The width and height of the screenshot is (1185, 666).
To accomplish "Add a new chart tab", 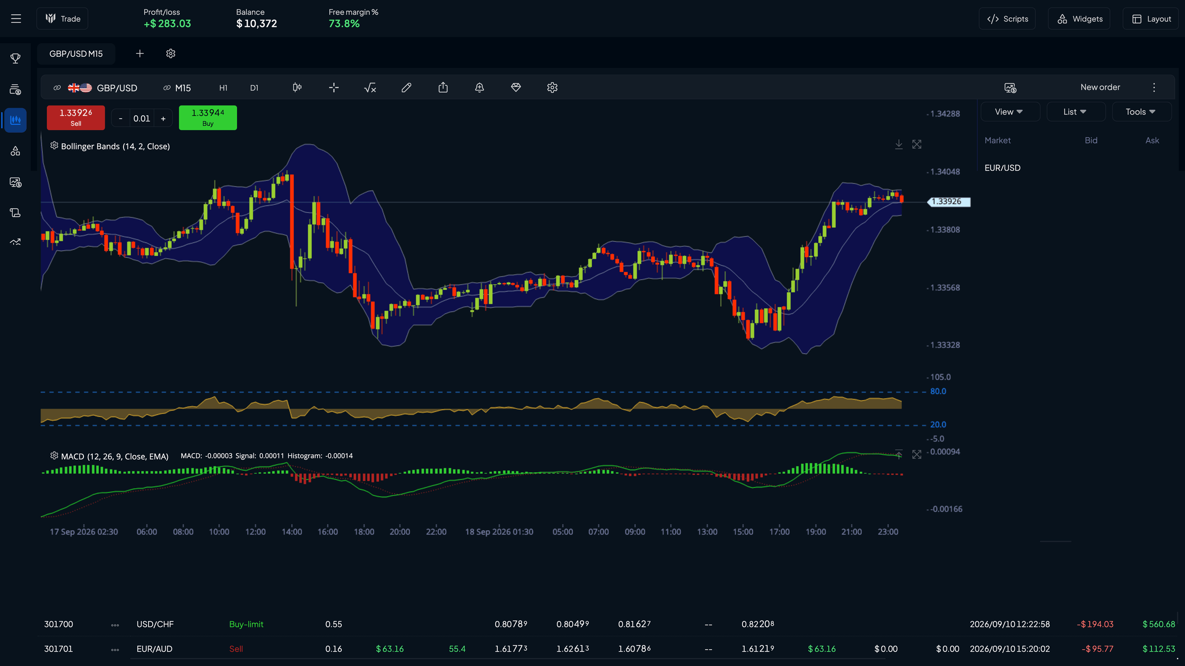I will (140, 53).
